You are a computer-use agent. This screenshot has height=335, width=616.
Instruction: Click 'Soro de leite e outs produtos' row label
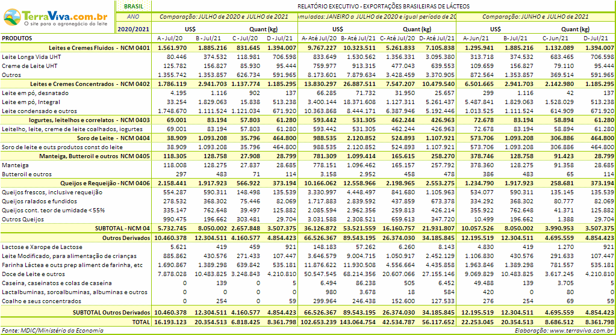62,147
